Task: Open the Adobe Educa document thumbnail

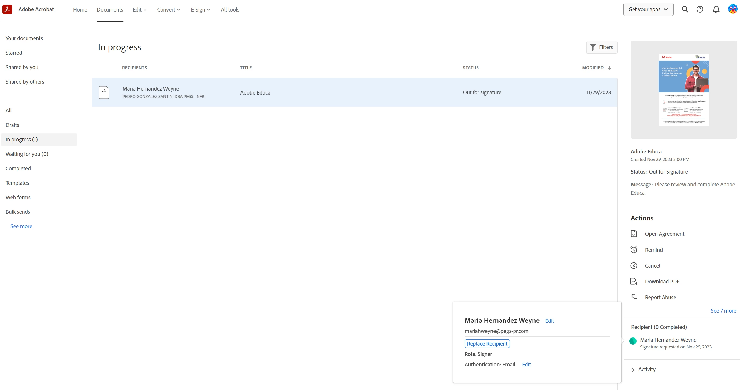Action: (x=683, y=90)
